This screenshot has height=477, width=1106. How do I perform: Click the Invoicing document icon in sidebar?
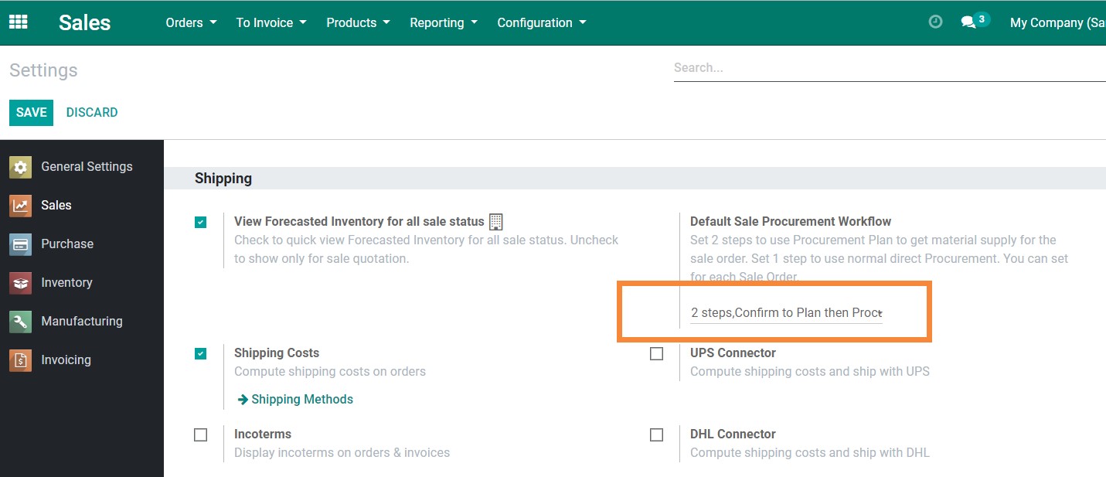click(20, 359)
